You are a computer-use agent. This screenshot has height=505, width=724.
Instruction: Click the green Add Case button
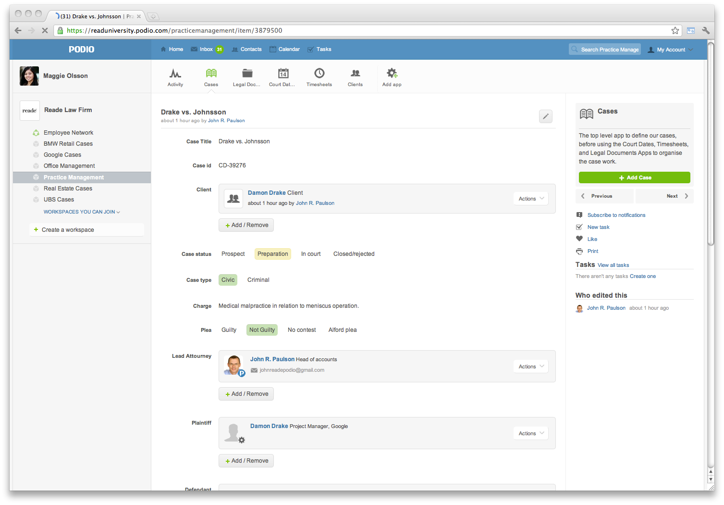(634, 177)
